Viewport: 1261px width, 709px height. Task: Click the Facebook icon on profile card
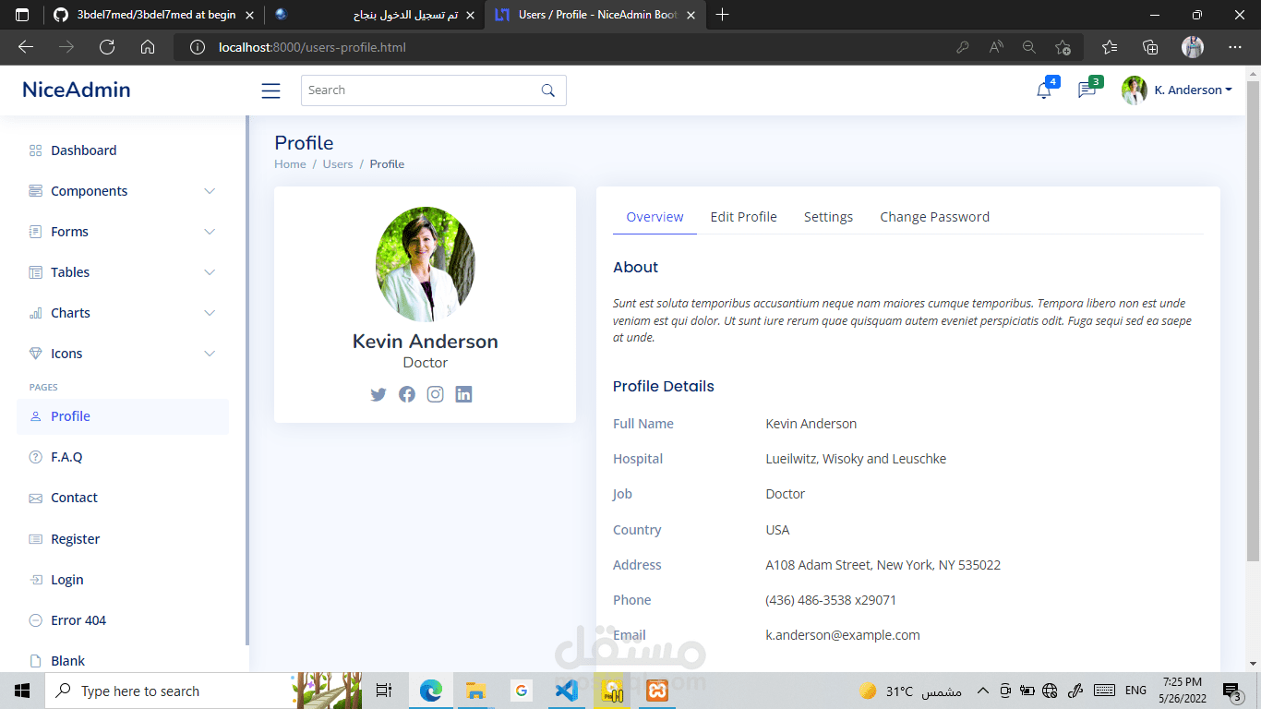point(407,394)
